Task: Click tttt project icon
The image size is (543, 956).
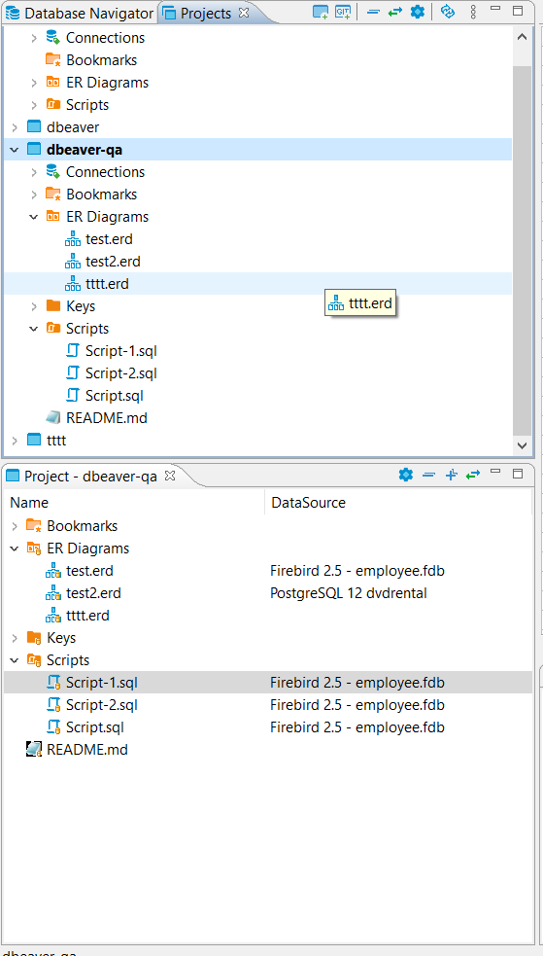Action: (34, 441)
